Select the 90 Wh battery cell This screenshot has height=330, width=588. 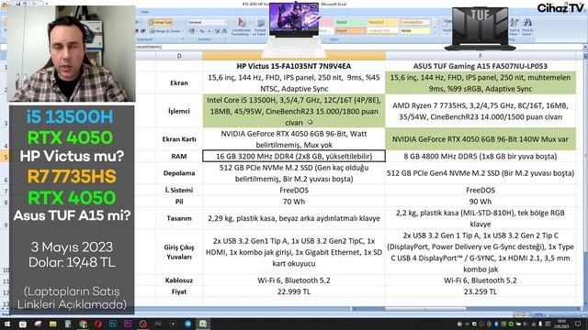tap(481, 202)
